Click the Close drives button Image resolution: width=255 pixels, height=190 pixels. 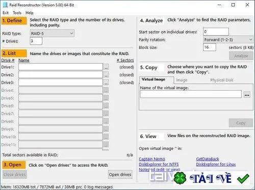tap(15, 174)
